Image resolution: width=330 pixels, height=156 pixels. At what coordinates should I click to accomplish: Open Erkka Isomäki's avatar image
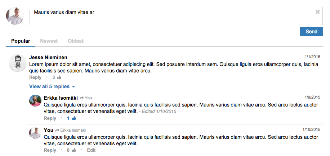click(x=35, y=100)
